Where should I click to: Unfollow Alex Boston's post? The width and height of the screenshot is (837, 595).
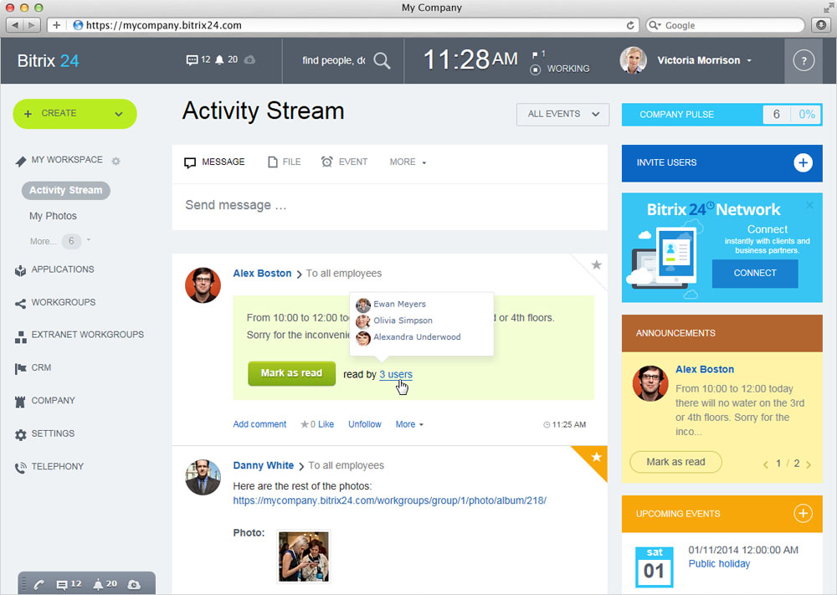pos(365,424)
